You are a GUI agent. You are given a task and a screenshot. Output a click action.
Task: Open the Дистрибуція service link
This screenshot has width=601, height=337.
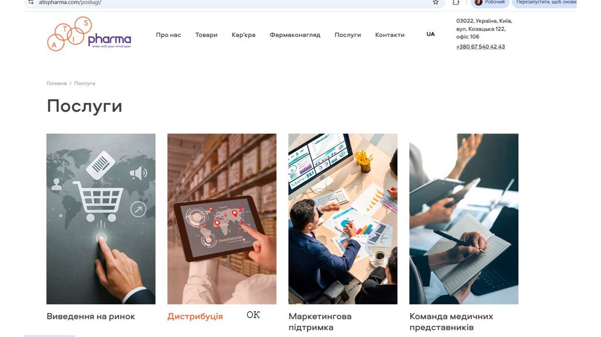195,316
